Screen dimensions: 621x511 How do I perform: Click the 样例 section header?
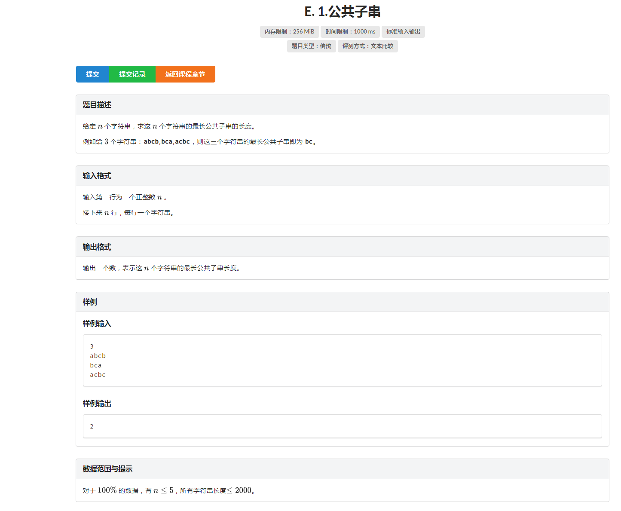click(x=89, y=302)
